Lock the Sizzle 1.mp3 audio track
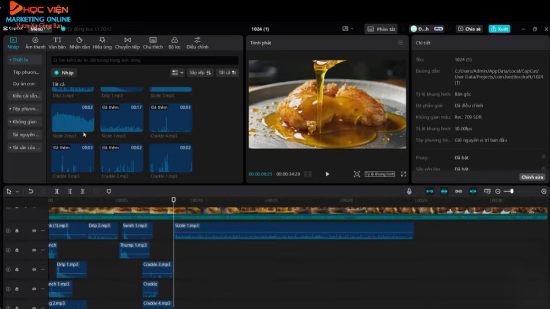 17,231
